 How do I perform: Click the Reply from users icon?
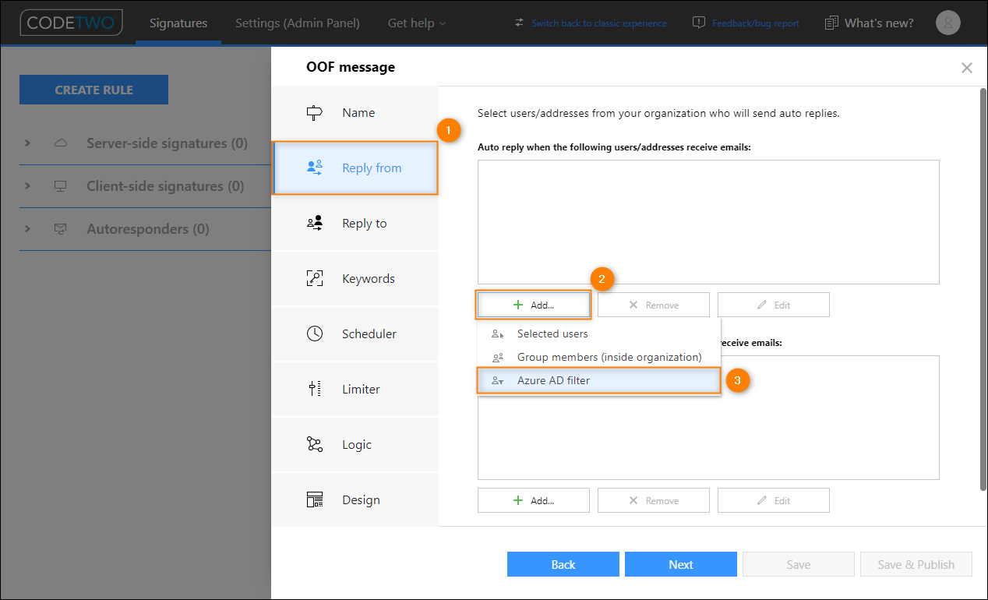click(x=315, y=168)
